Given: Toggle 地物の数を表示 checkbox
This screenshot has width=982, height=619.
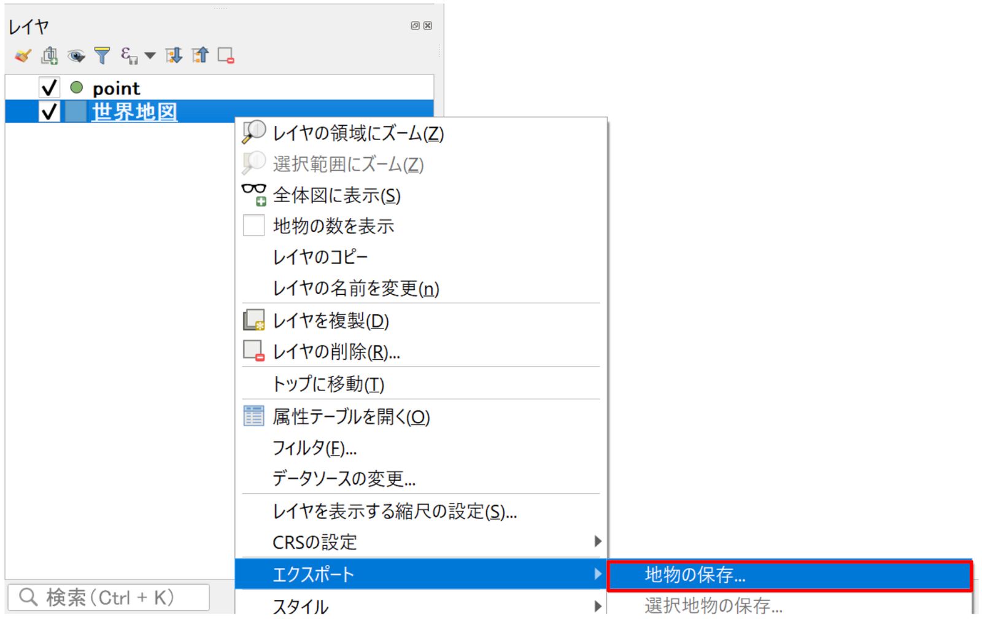Looking at the screenshot, I should [253, 225].
